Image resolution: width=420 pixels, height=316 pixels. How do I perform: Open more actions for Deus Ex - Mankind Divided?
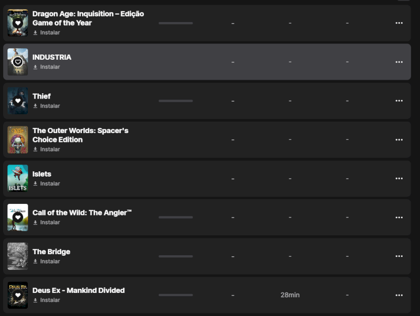tap(399, 295)
